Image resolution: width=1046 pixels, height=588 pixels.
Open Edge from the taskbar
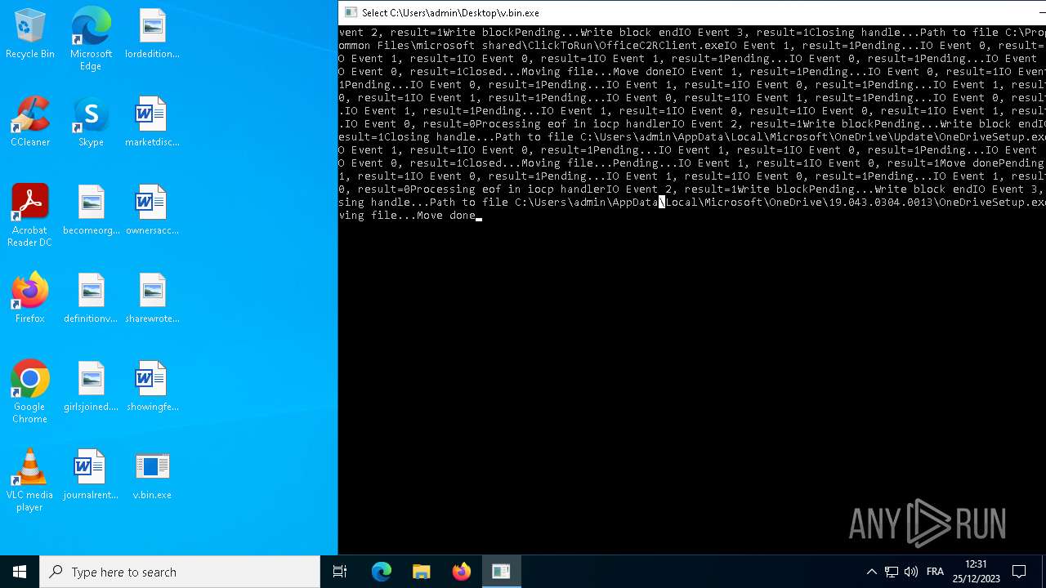(x=382, y=572)
